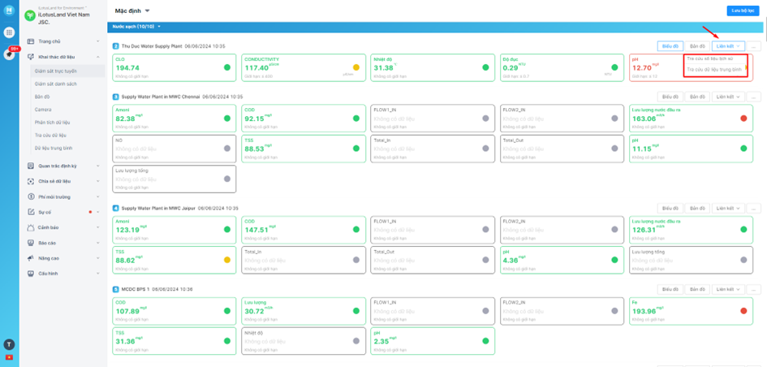Open Liên kết dropdown for MWC Chennai
This screenshot has width=767, height=367.
coord(728,97)
